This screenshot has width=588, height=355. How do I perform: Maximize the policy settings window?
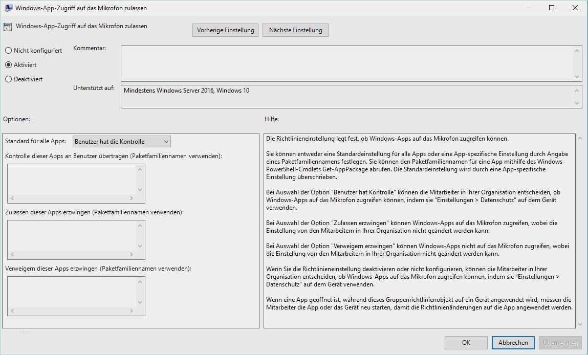pos(552,8)
